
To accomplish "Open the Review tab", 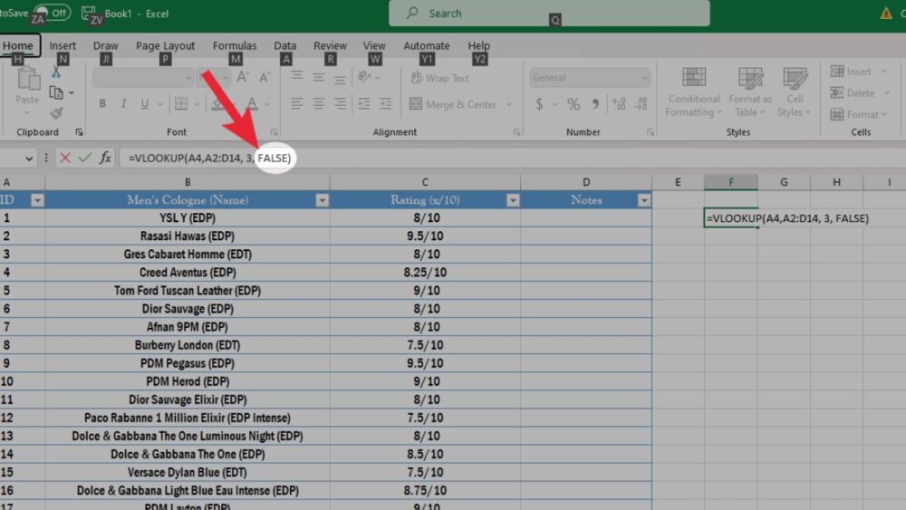I will click(330, 45).
